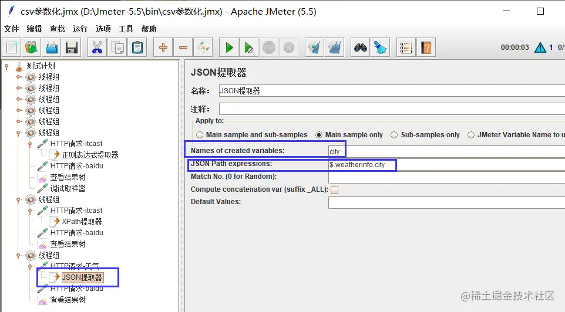
Task: Open the 运行 menu
Action: point(80,29)
